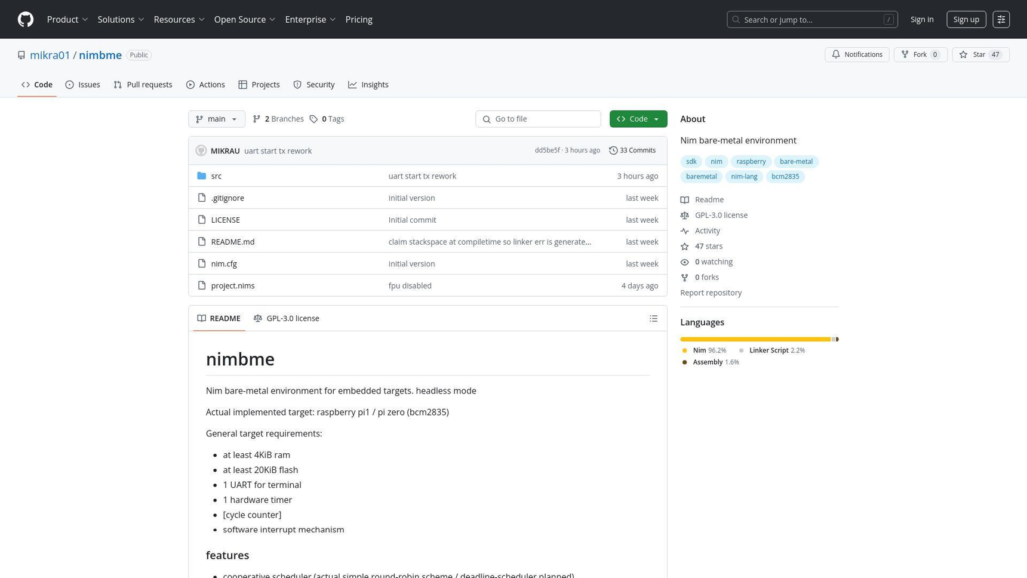This screenshot has width=1027, height=578.
Task: Open the mikra01 owner profile link
Action: 50,55
